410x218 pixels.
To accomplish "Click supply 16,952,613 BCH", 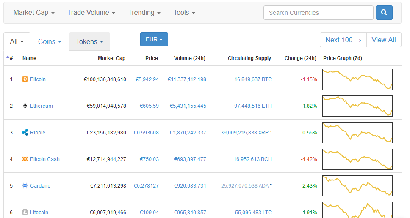I will 252,159.
